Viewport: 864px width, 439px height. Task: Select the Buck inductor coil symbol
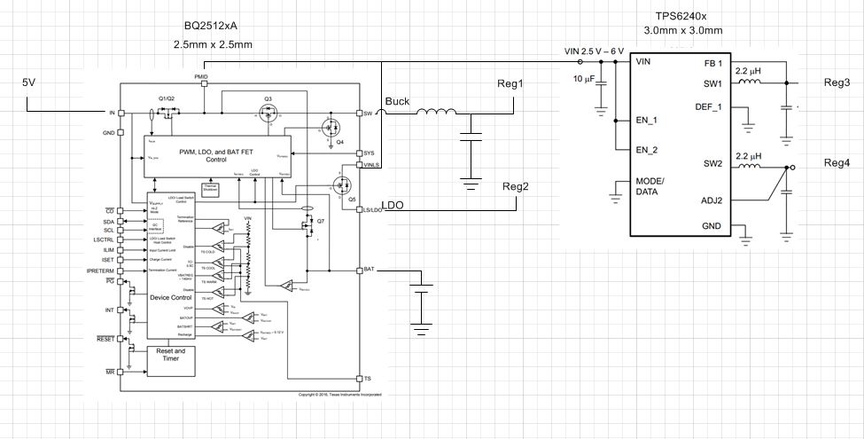(x=436, y=112)
